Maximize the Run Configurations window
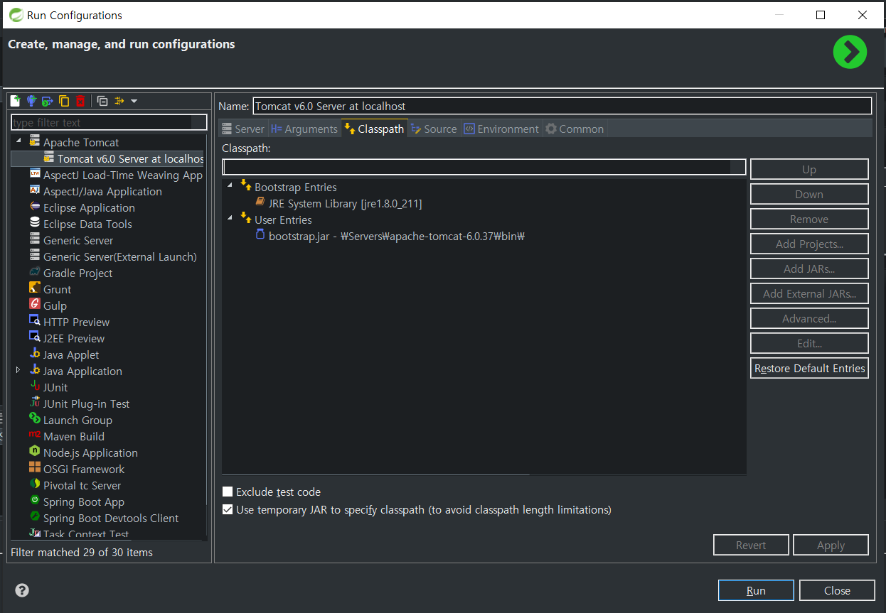The image size is (886, 613). pos(821,14)
